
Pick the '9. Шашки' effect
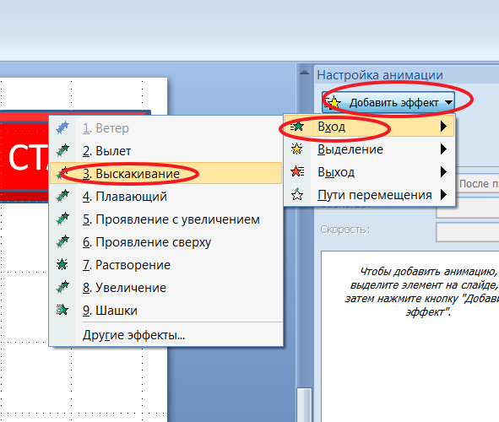coord(166,311)
